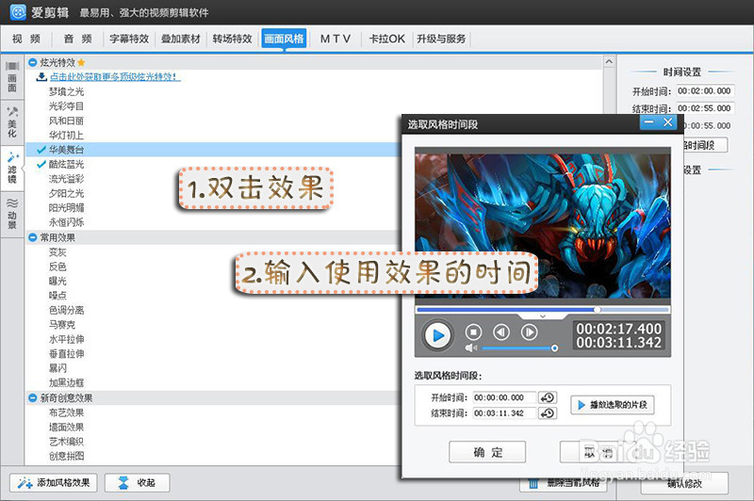The image size is (754, 501).
Task: Toggle the checkmark on 华美舞台
Action: [41, 150]
